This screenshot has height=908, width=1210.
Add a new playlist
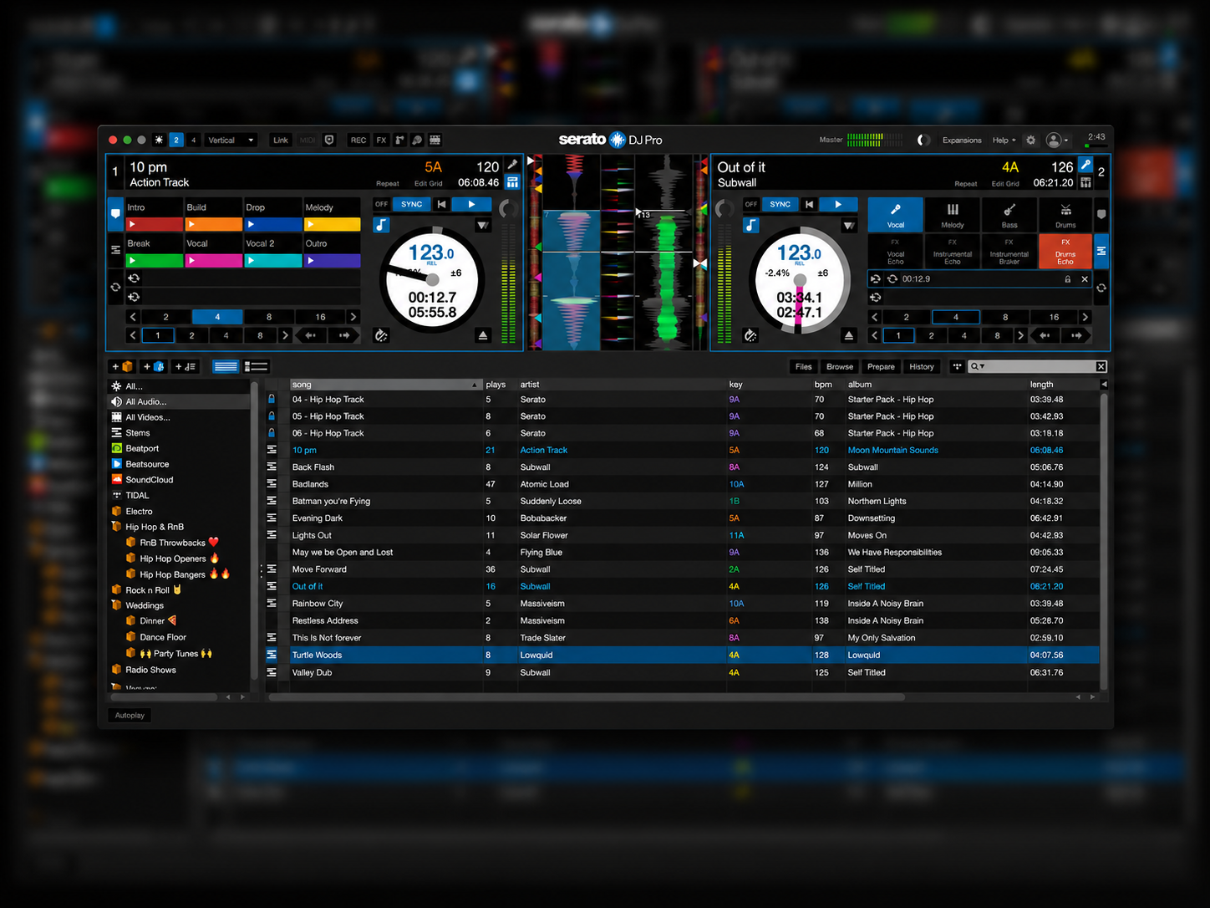pyautogui.click(x=186, y=366)
